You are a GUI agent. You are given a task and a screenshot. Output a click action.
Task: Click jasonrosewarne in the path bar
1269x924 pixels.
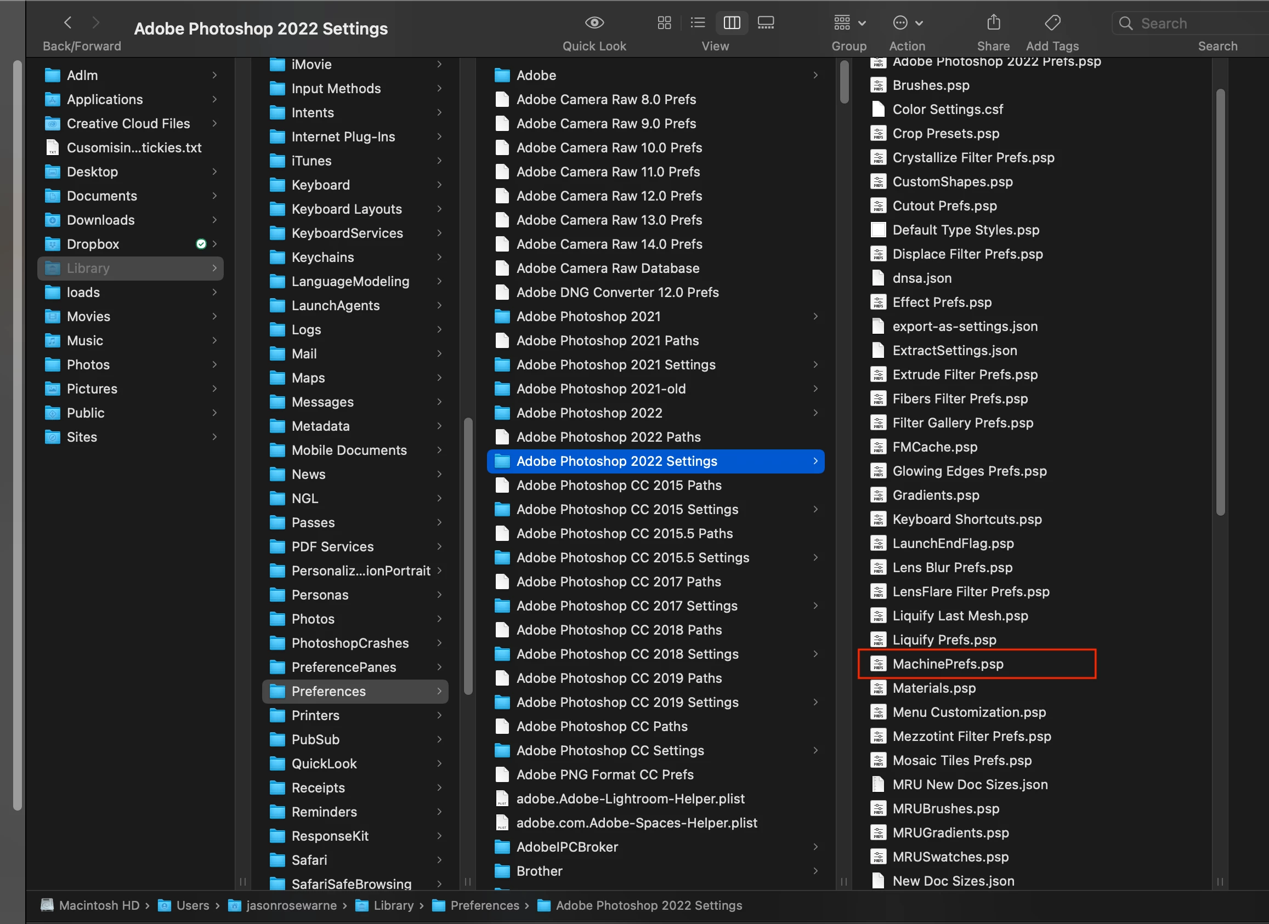[x=291, y=905]
